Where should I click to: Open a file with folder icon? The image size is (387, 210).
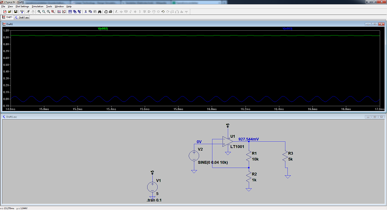coord(9,12)
